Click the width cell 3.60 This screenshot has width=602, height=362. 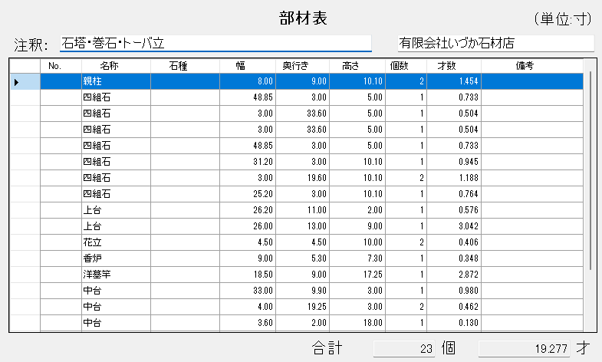click(248, 323)
